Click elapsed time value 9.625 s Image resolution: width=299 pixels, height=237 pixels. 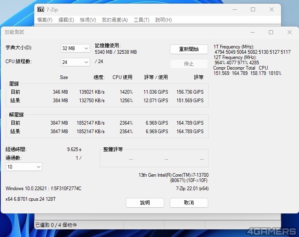74,149
